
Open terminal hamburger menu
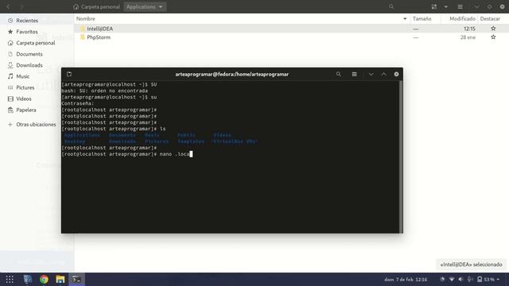tap(354, 74)
